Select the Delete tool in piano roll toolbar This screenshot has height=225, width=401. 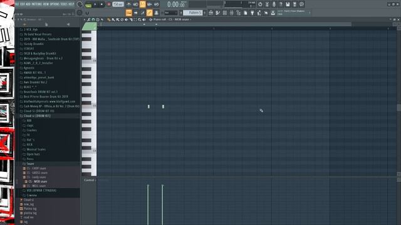[122, 19]
